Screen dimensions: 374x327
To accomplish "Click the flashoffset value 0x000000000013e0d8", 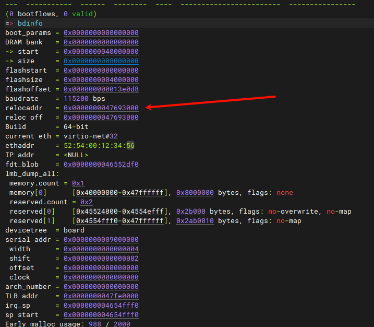I will [101, 89].
